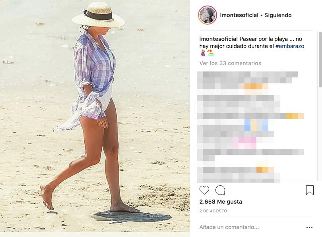Open comments via the speech bubble icon
Image resolution: width=322 pixels, height=237 pixels.
pyautogui.click(x=220, y=190)
